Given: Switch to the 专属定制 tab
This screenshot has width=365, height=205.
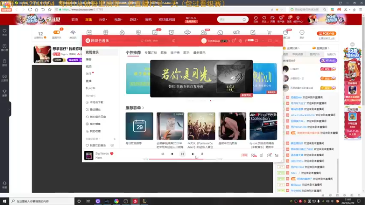Looking at the screenshot, I should (x=151, y=53).
